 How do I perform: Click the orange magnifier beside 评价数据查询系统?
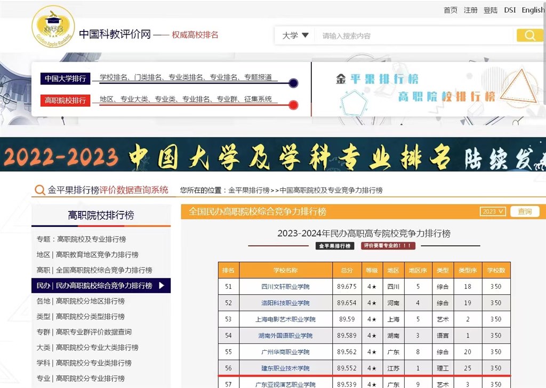(x=39, y=190)
